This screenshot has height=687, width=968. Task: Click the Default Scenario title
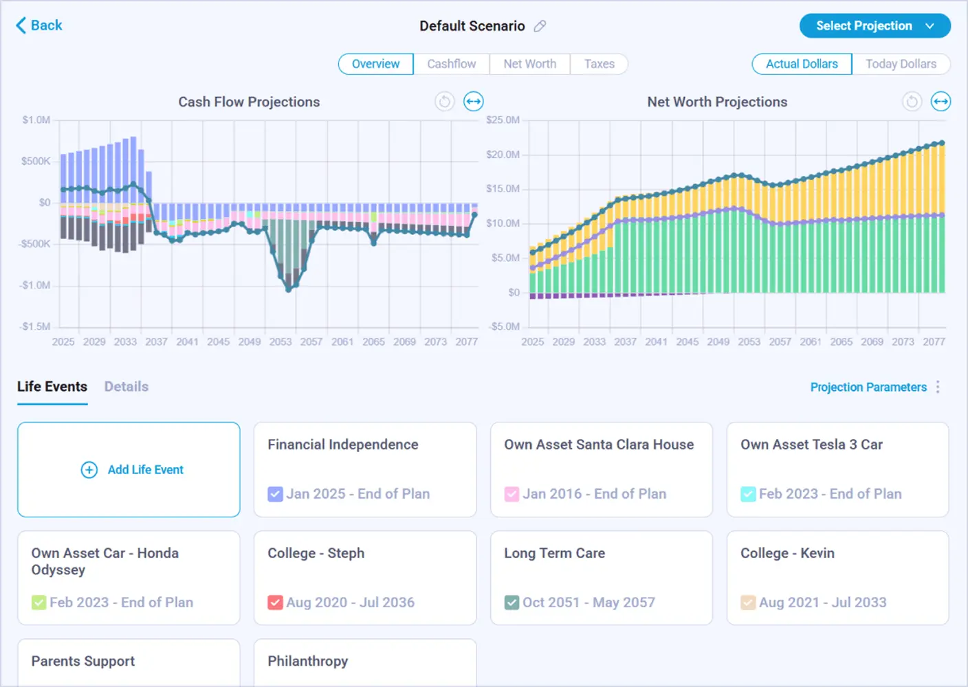tap(472, 26)
